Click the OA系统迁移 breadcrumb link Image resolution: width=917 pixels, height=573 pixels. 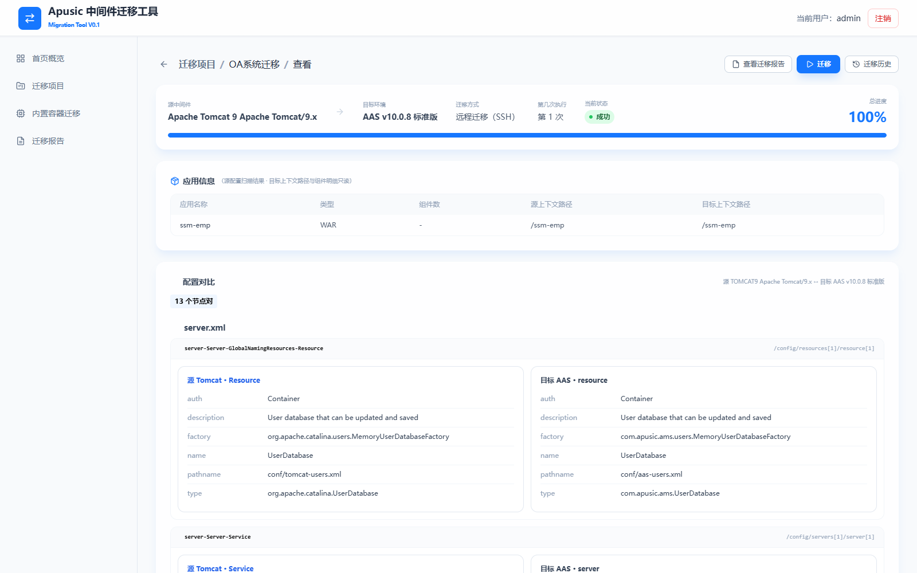point(254,64)
